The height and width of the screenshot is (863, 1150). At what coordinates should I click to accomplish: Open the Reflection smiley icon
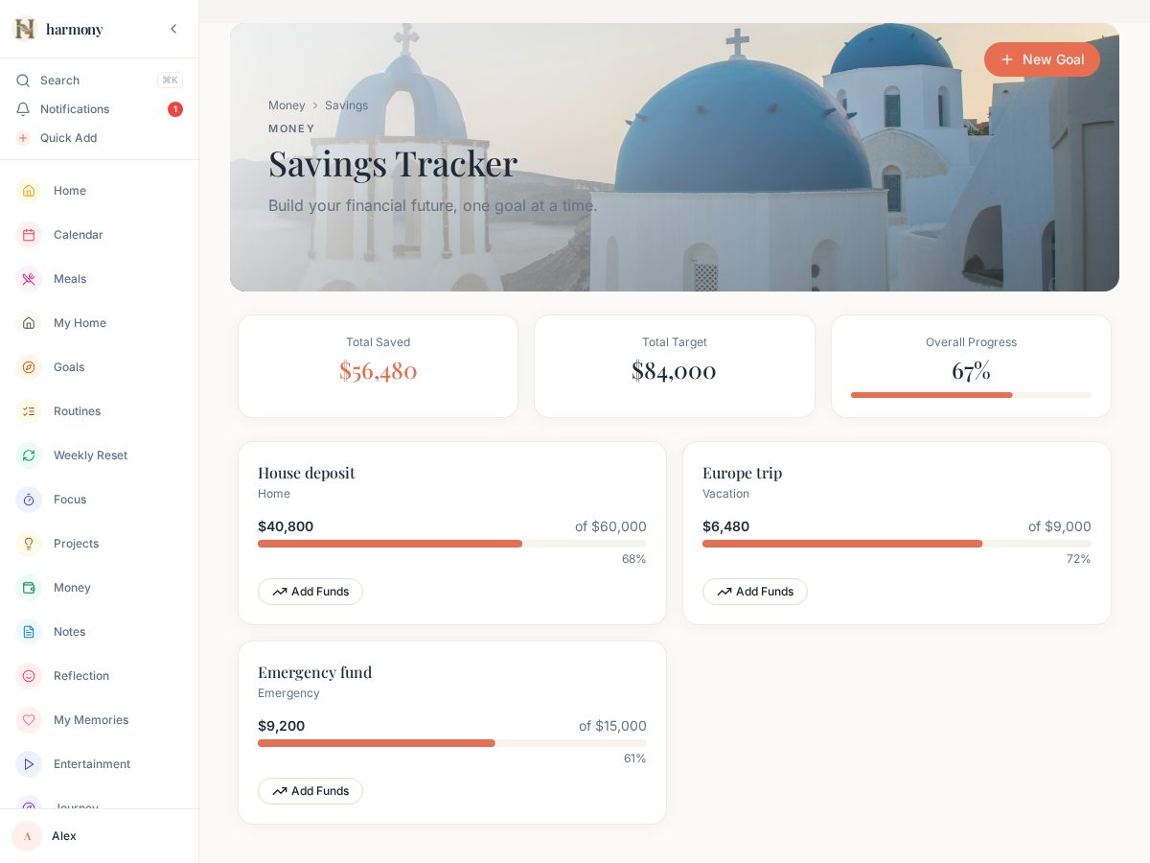tap(29, 676)
